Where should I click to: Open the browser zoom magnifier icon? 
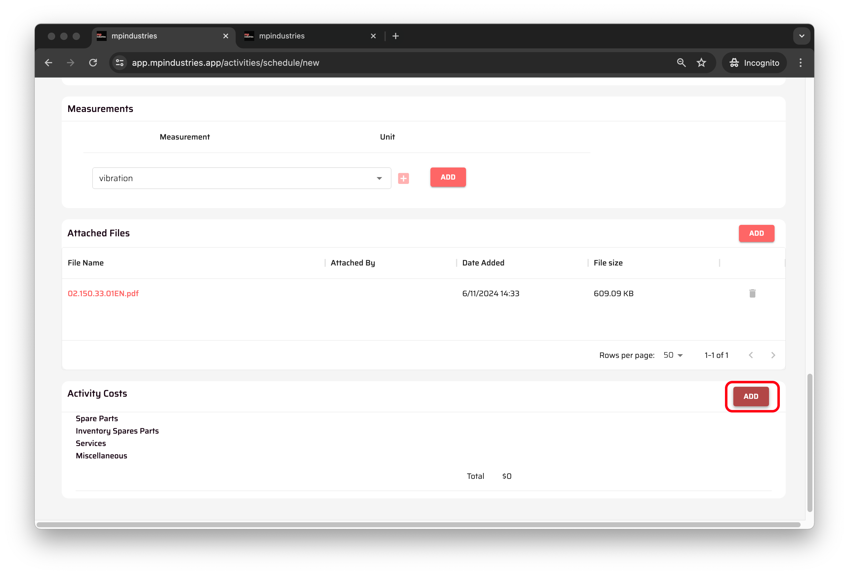[x=681, y=63]
